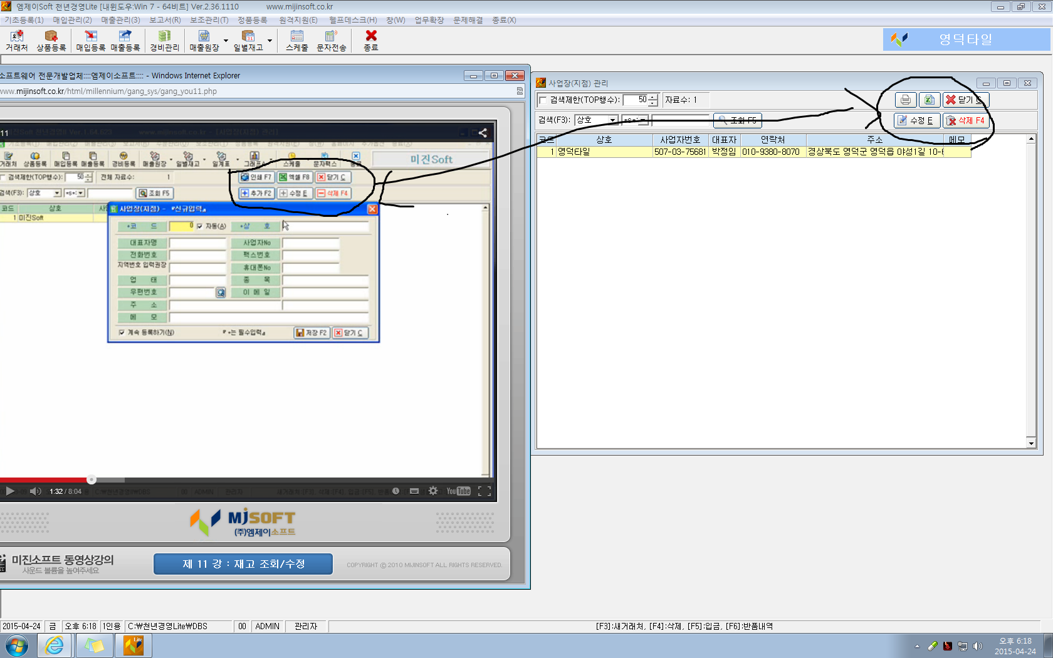Click the 주소 column header
1053x658 pixels.
tap(875, 140)
